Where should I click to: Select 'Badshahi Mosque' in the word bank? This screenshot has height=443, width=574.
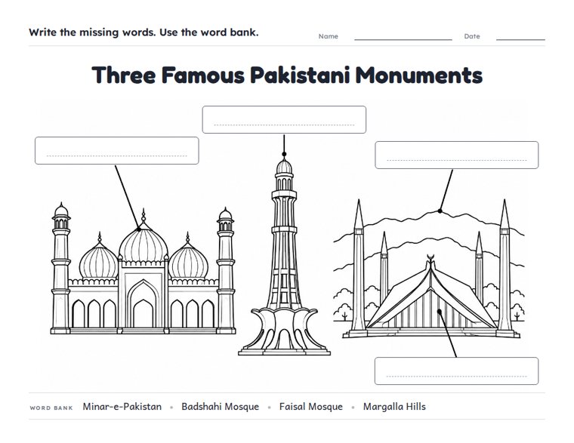tap(220, 407)
